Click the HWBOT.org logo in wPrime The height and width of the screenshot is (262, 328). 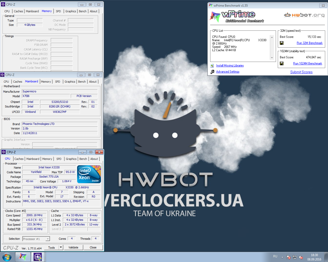[x=304, y=15]
